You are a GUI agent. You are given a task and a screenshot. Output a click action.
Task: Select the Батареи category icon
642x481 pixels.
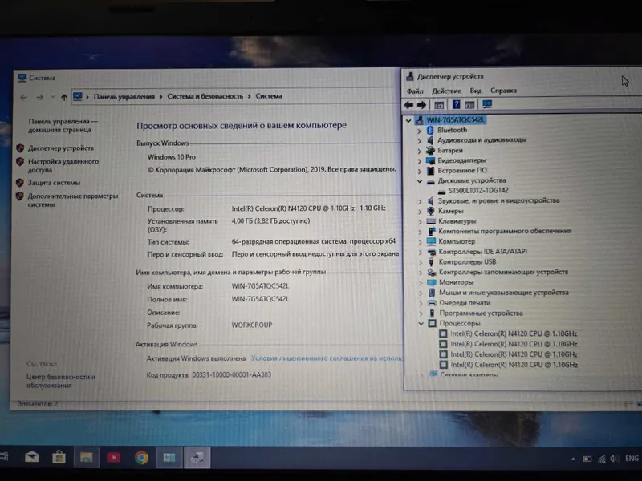pos(430,150)
